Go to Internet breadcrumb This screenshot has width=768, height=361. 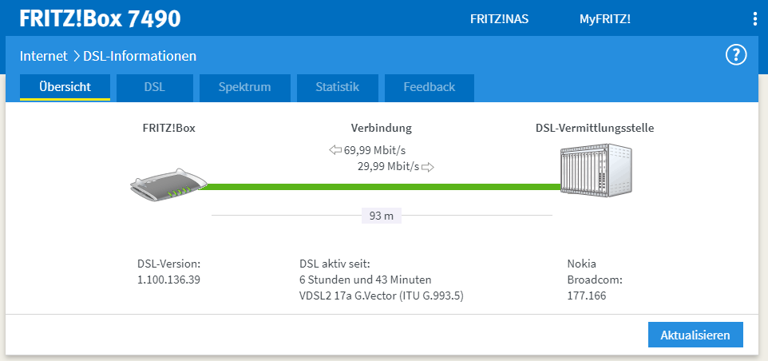pyautogui.click(x=43, y=56)
